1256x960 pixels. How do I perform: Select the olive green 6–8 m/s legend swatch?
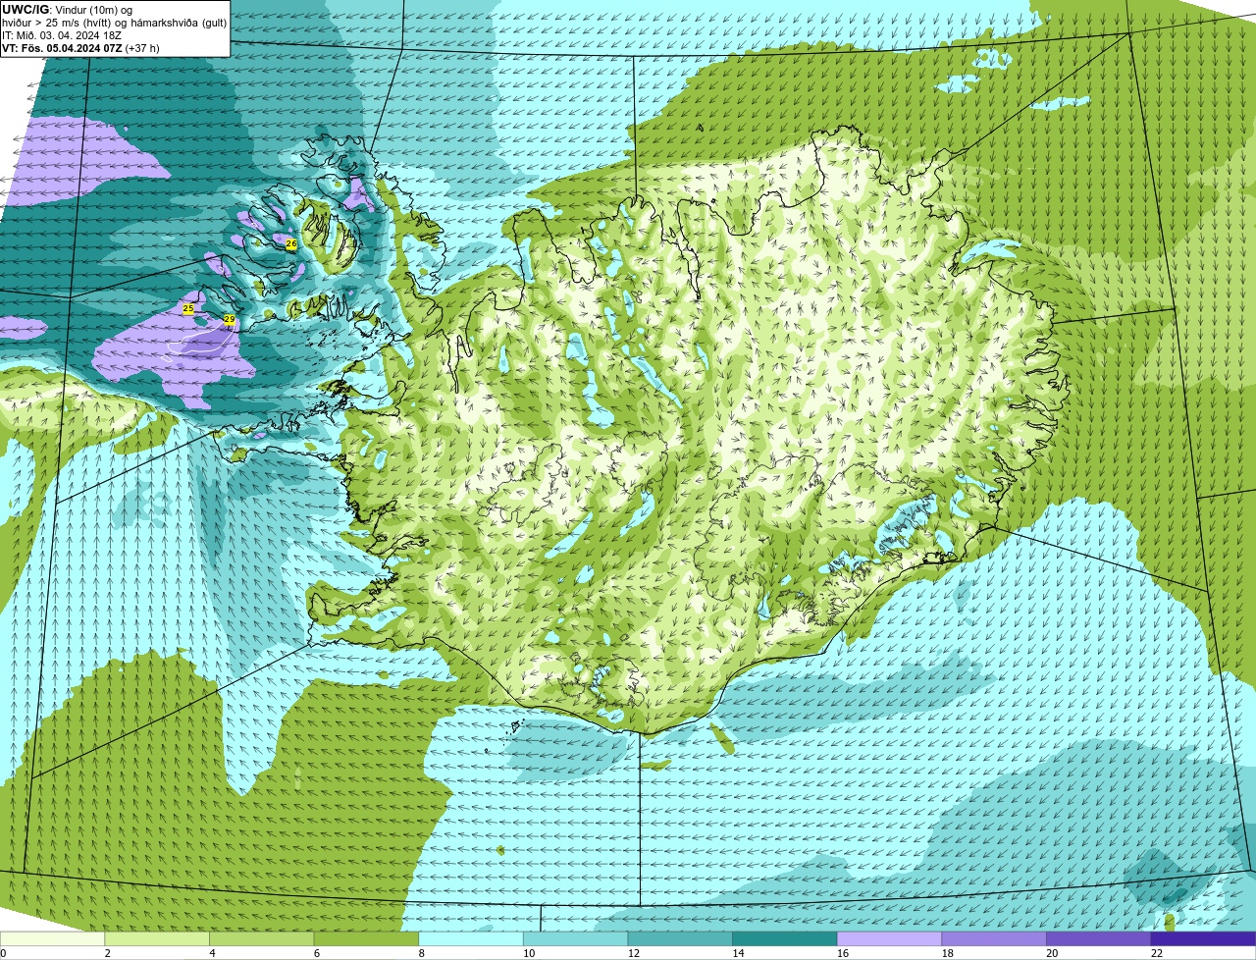366,938
